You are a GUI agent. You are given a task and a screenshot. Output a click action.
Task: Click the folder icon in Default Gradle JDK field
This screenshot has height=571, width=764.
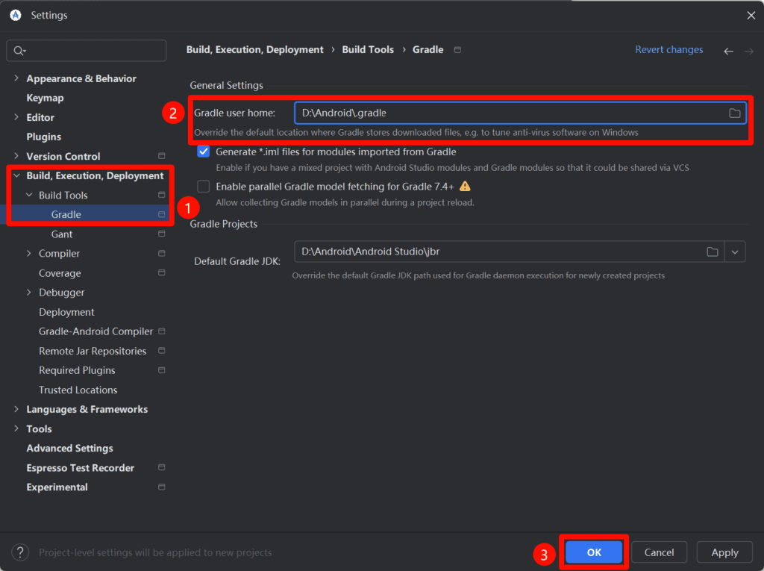pos(713,252)
